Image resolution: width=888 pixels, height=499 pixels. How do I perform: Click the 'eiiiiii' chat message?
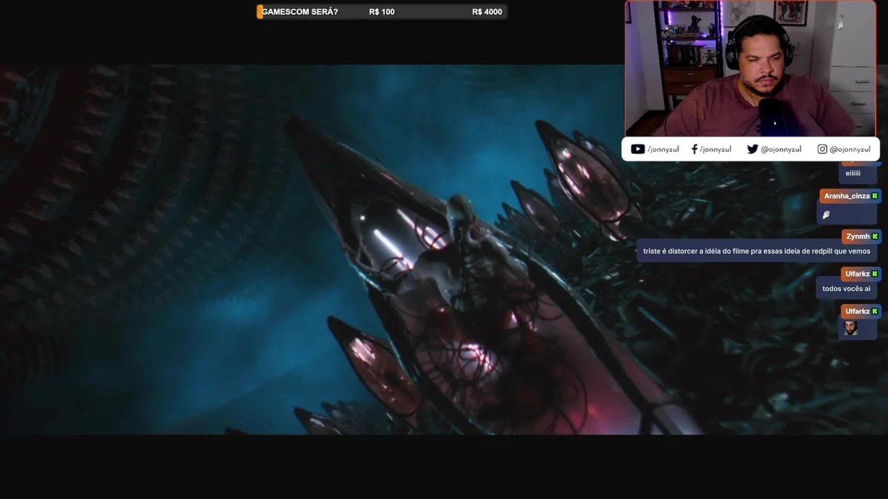point(853,173)
